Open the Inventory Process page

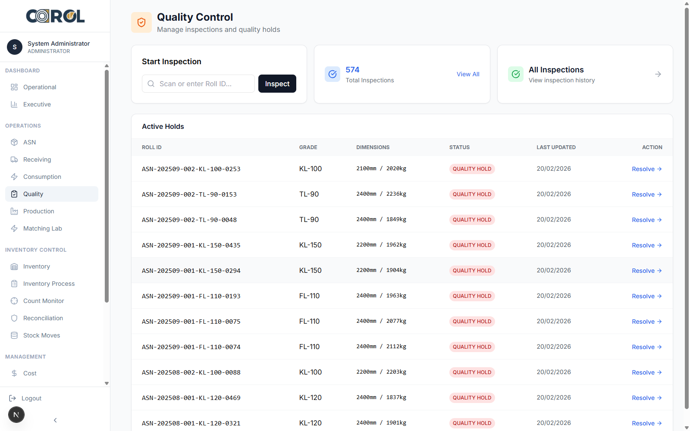click(x=49, y=284)
